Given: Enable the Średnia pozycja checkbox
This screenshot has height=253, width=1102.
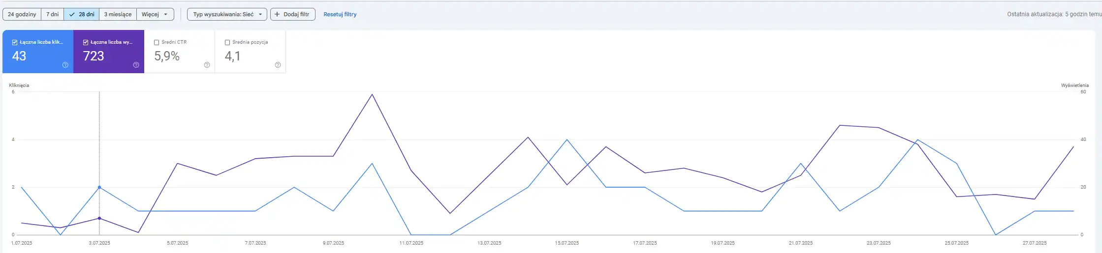Looking at the screenshot, I should [227, 42].
